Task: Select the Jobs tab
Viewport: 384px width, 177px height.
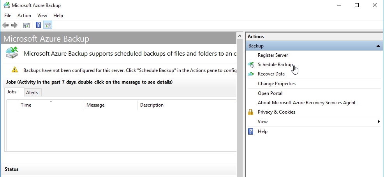Action: click(12, 92)
